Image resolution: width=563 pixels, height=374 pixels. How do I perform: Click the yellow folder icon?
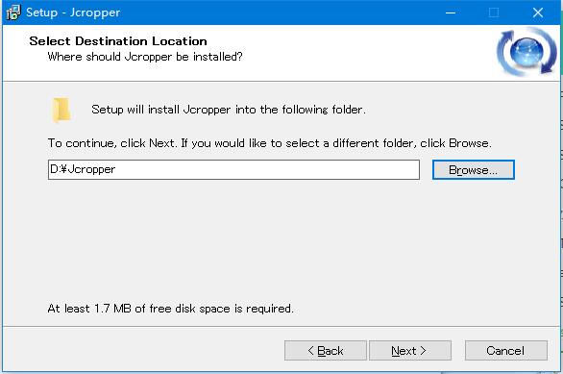point(61,110)
